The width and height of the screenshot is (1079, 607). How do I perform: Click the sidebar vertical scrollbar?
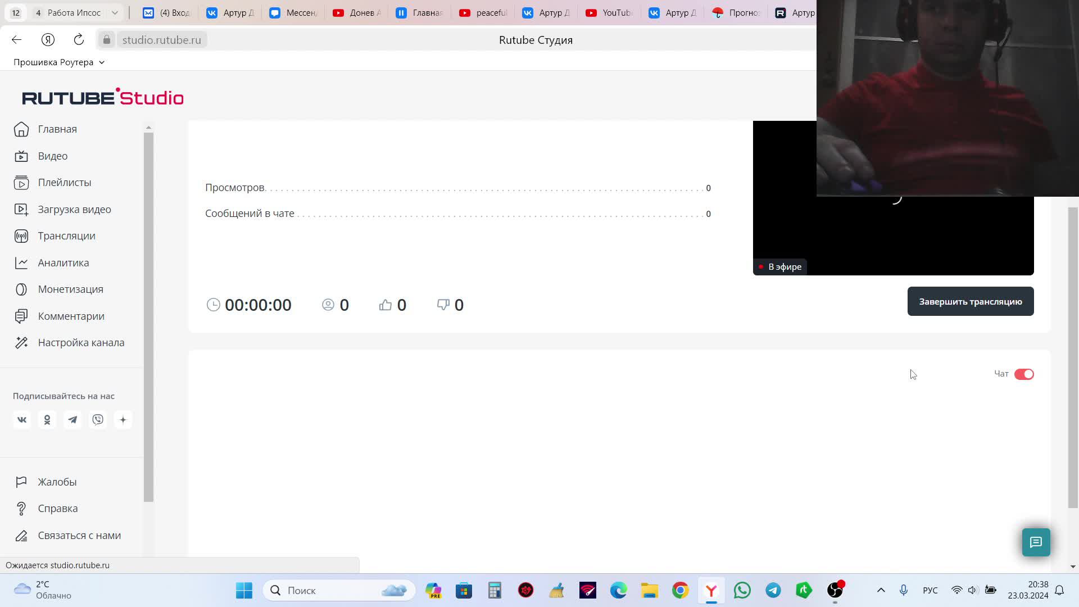coord(148,315)
